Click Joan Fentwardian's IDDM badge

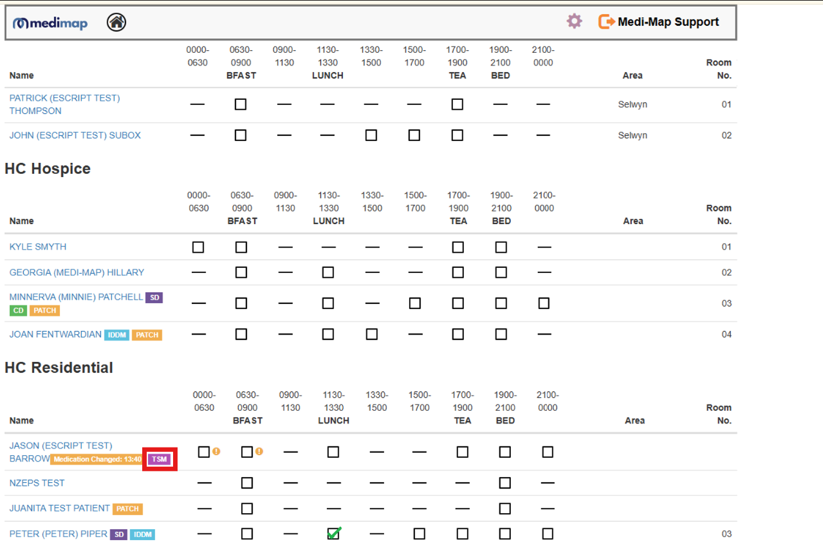tap(116, 335)
